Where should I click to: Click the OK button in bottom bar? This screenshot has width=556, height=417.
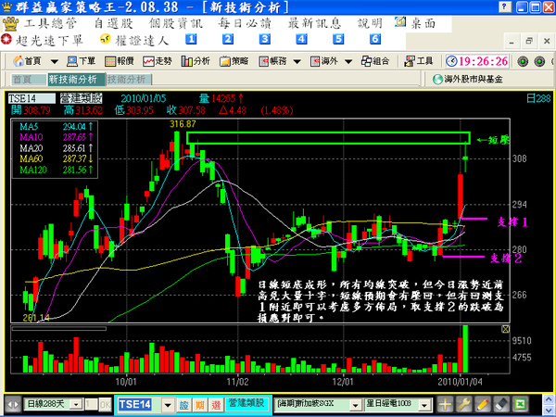click(105, 404)
